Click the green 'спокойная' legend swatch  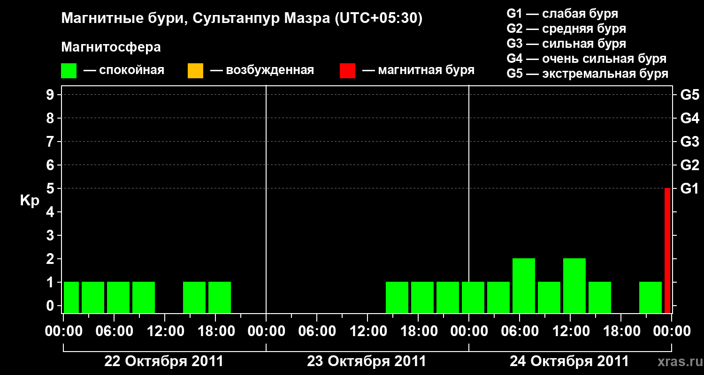click(69, 71)
